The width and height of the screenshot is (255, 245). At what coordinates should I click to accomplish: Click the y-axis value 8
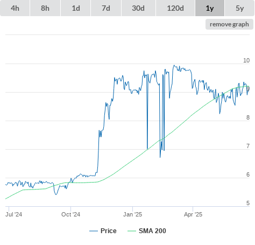point(248,117)
